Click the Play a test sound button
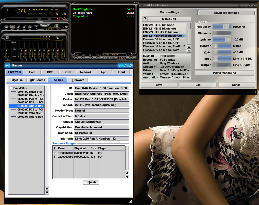This screenshot has height=205, width=259. 224,73
